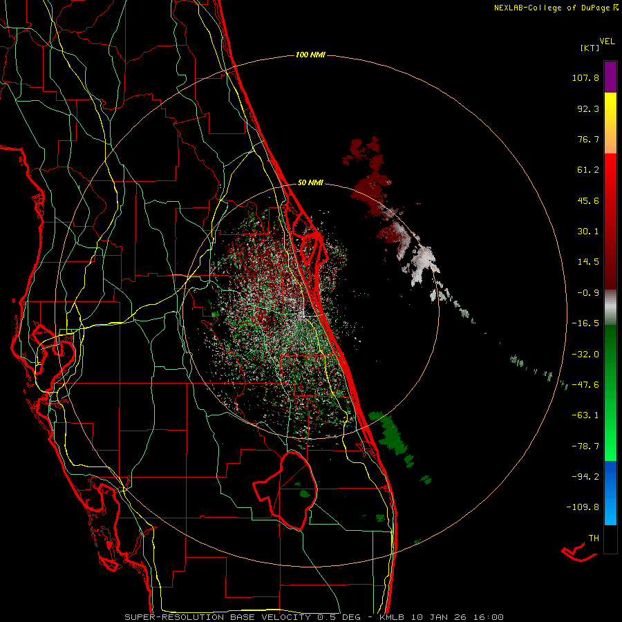Select the 76.7 velocity scale value
The height and width of the screenshot is (622, 622).
coord(588,139)
